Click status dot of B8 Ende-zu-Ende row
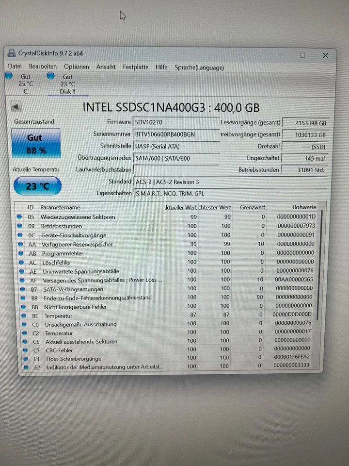The image size is (349, 466). (23, 298)
